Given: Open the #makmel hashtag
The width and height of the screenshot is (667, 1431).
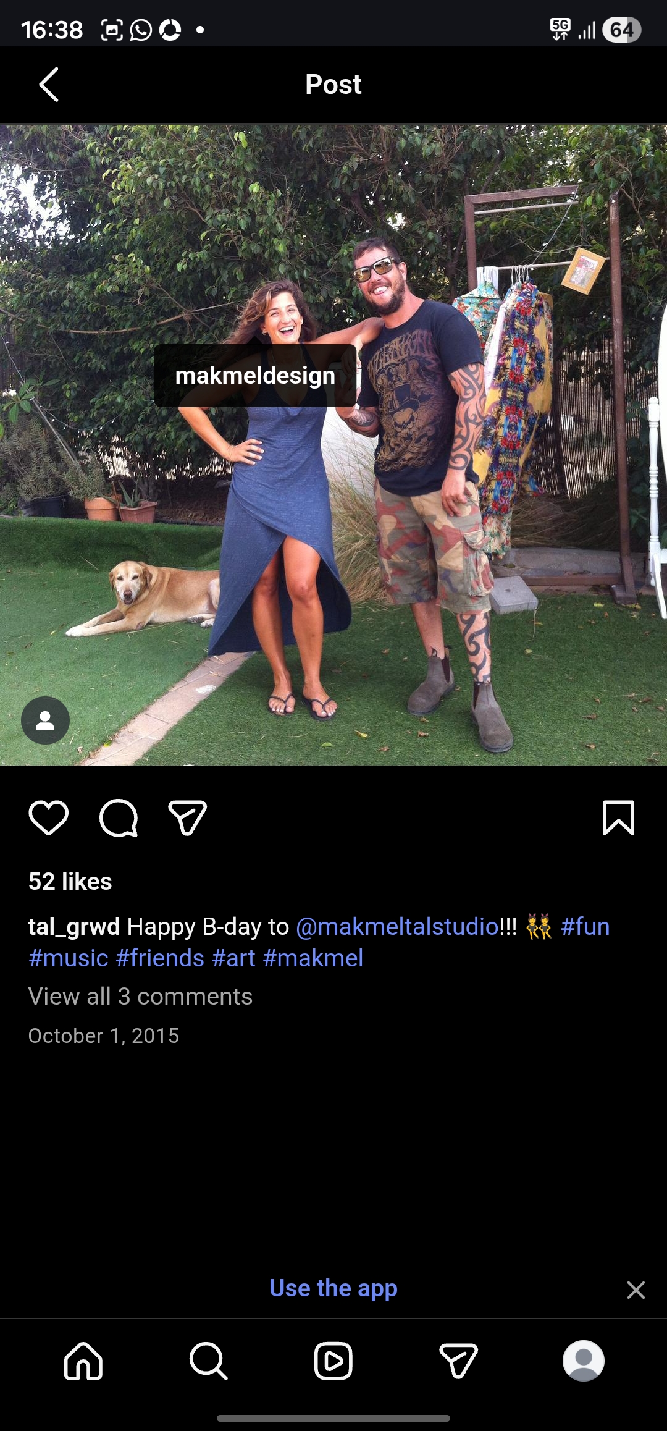Looking at the screenshot, I should pyautogui.click(x=313, y=958).
